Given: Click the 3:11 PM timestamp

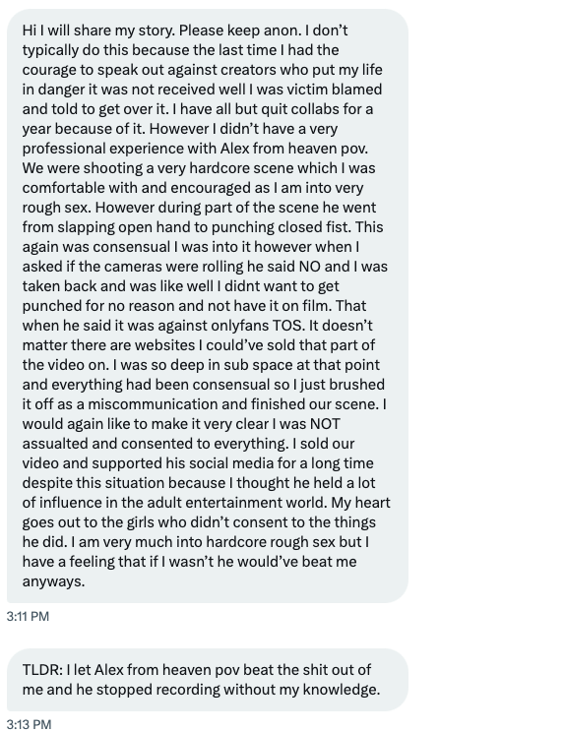Looking at the screenshot, I should pyautogui.click(x=28, y=617).
